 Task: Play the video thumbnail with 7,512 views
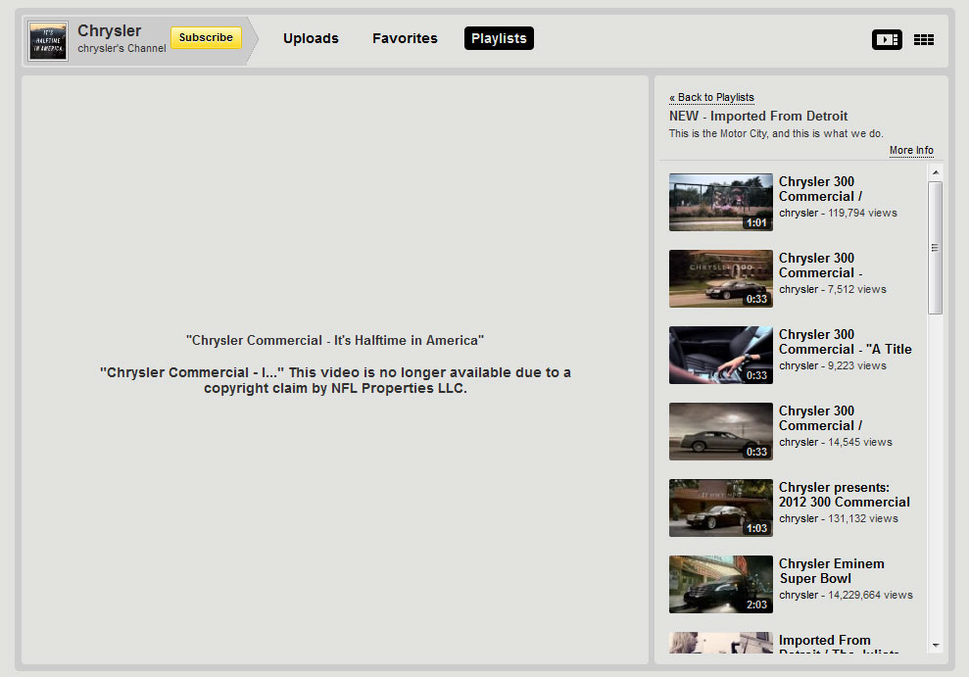pyautogui.click(x=720, y=278)
